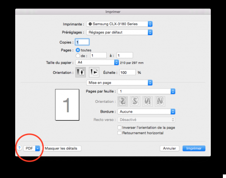Select portrait orientation icon
Screen dimensions: 226x178
tap(80, 72)
